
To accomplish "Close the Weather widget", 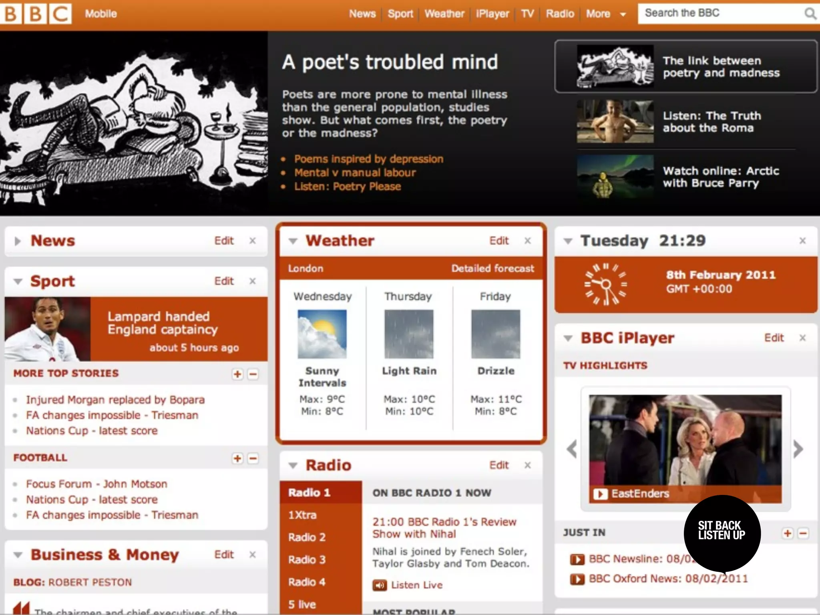I will pos(528,241).
